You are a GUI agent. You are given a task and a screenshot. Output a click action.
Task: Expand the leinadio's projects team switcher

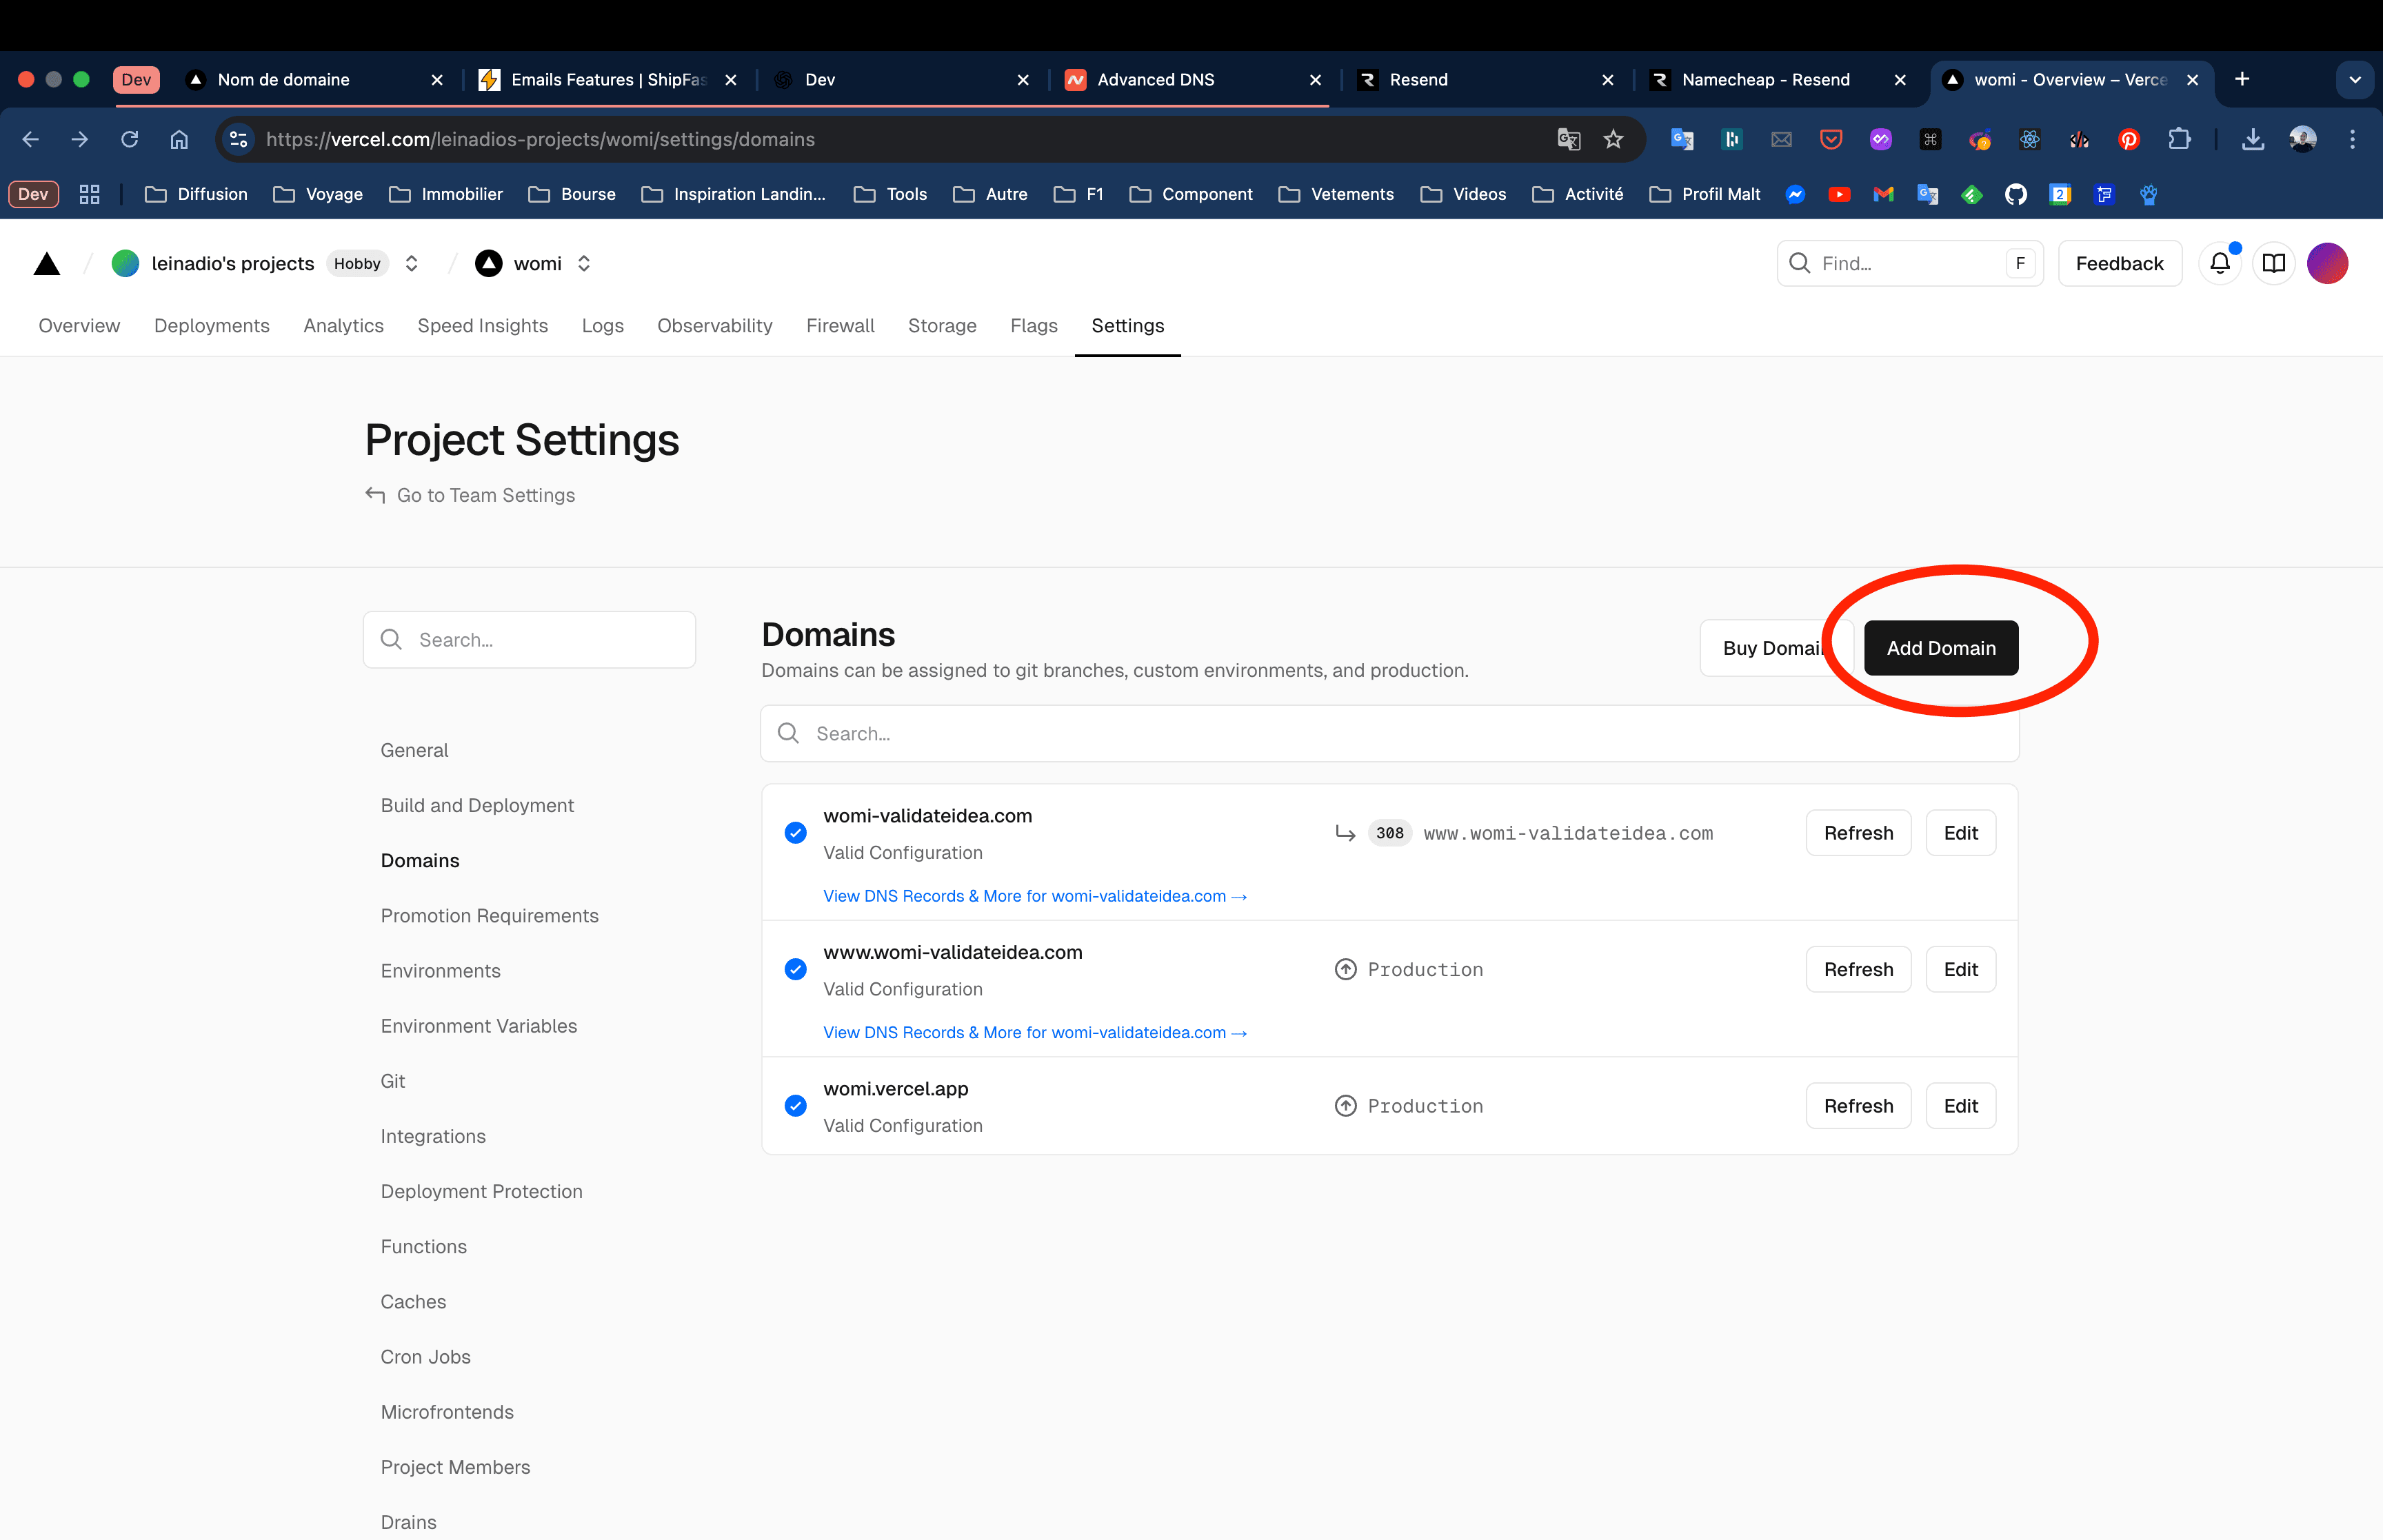pos(412,264)
